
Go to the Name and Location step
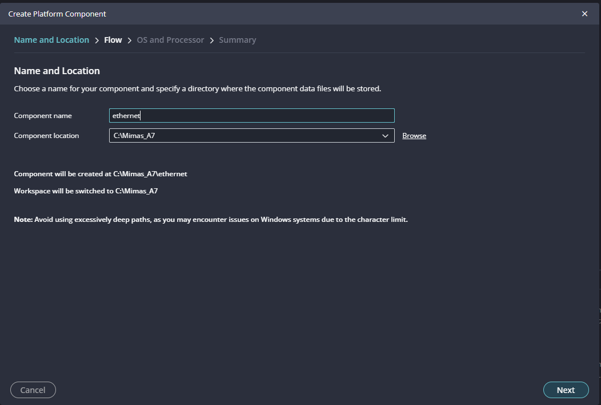pyautogui.click(x=51, y=40)
